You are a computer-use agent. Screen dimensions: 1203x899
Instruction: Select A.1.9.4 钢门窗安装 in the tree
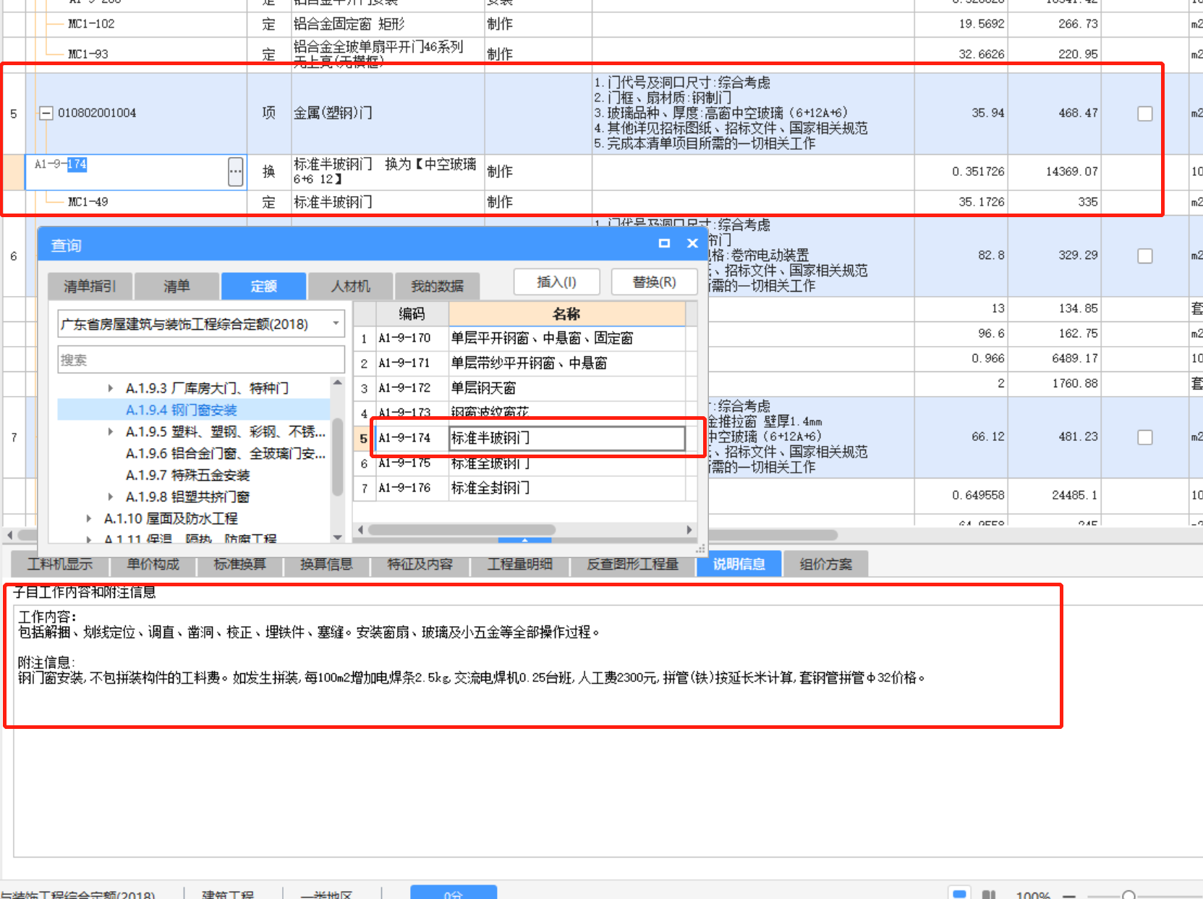[x=181, y=410]
